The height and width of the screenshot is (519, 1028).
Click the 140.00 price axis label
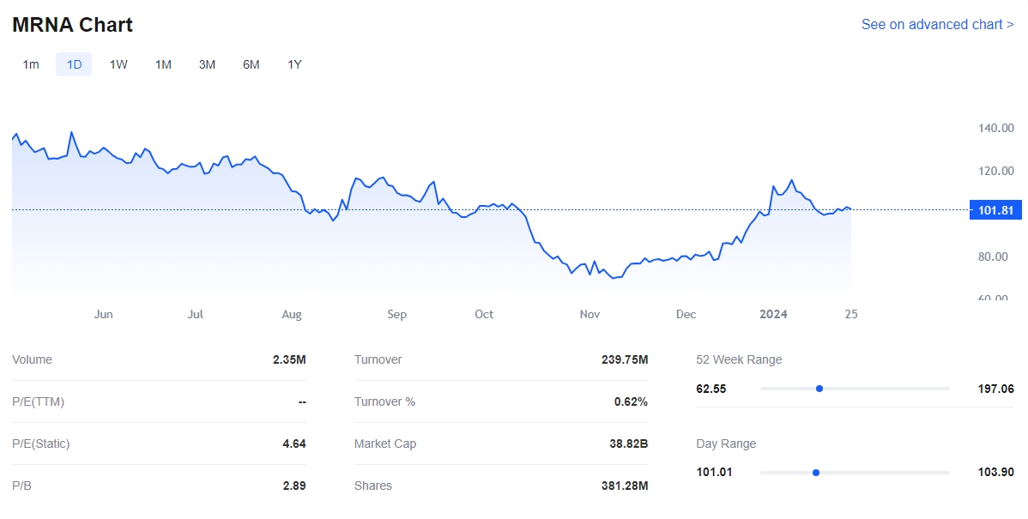[x=995, y=129]
